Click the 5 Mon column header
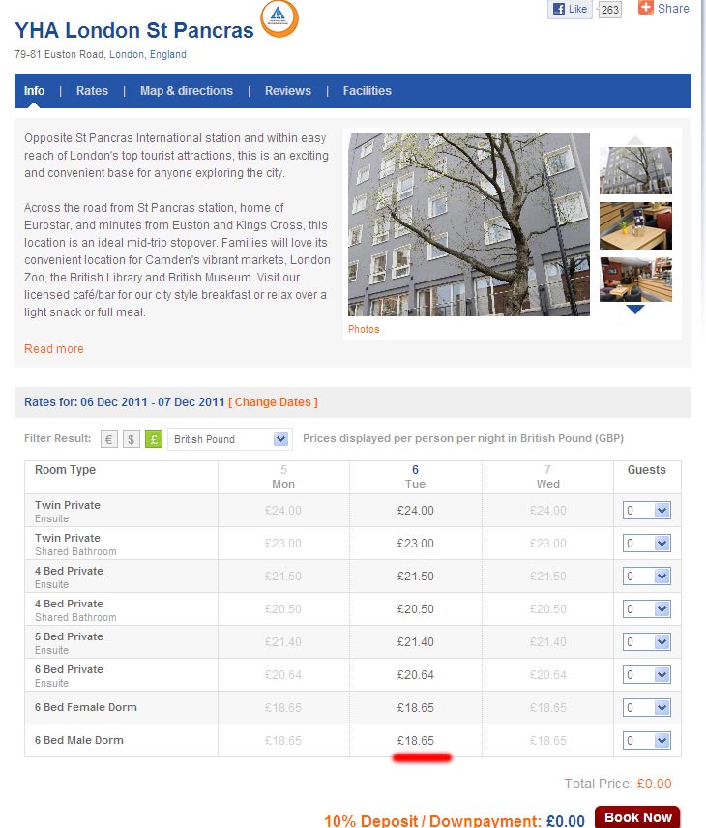Image resolution: width=706 pixels, height=828 pixels. click(x=283, y=477)
